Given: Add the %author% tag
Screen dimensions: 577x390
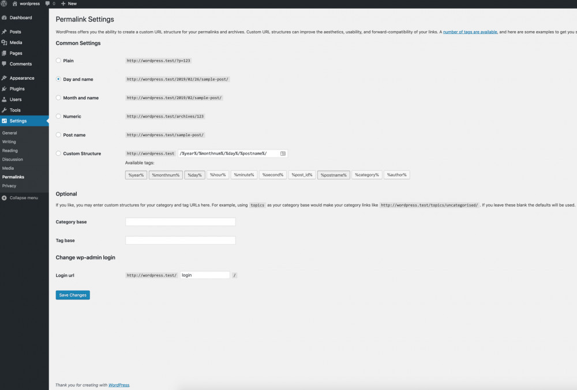Looking at the screenshot, I should (x=397, y=175).
